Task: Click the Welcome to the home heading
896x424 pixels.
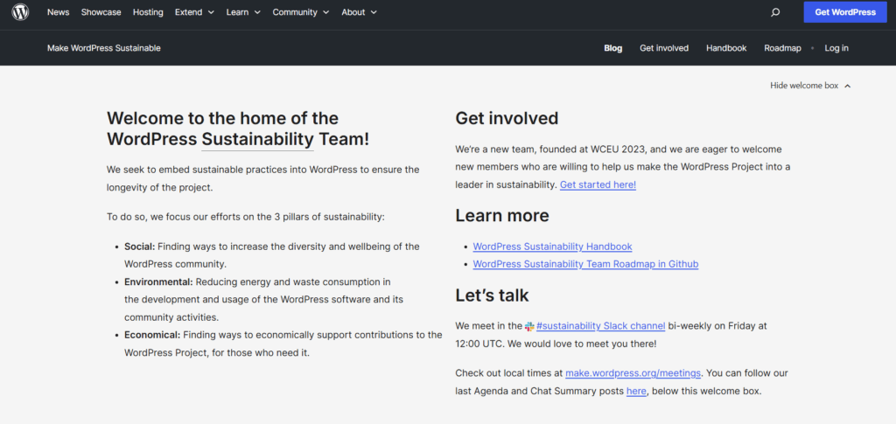Action: pyautogui.click(x=238, y=129)
